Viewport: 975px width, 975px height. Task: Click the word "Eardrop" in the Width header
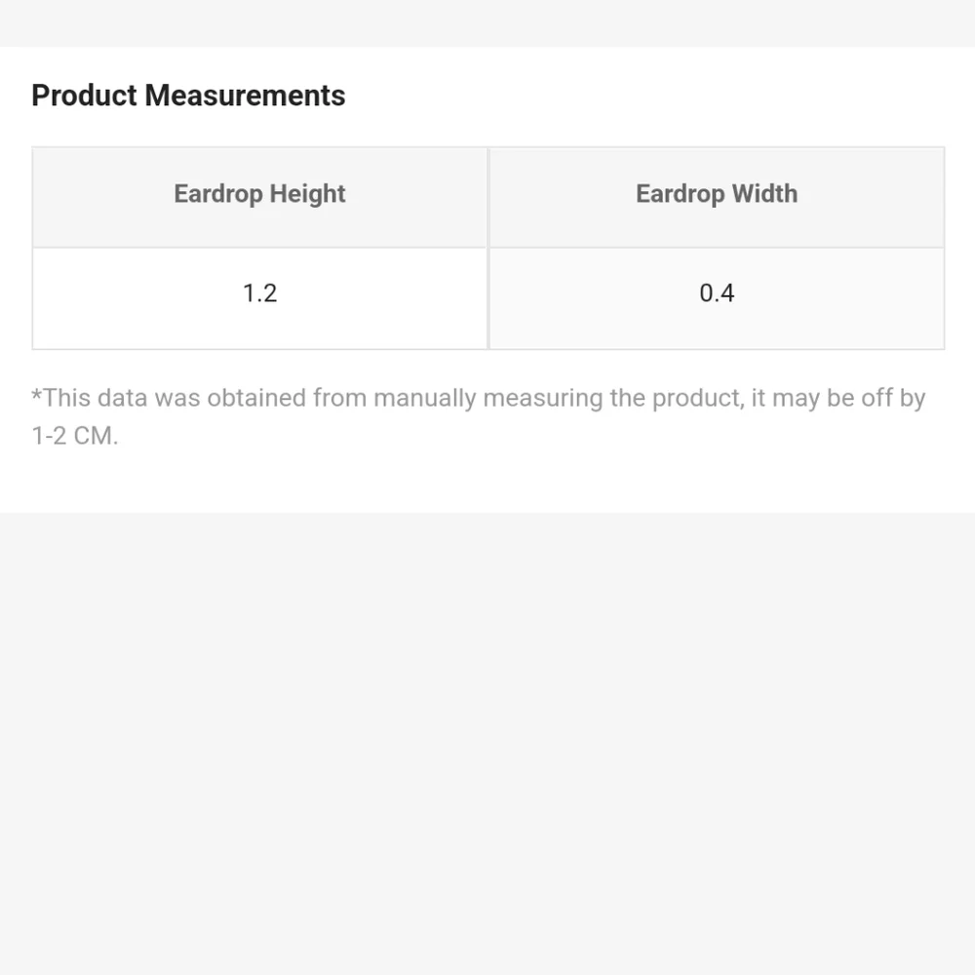680,194
